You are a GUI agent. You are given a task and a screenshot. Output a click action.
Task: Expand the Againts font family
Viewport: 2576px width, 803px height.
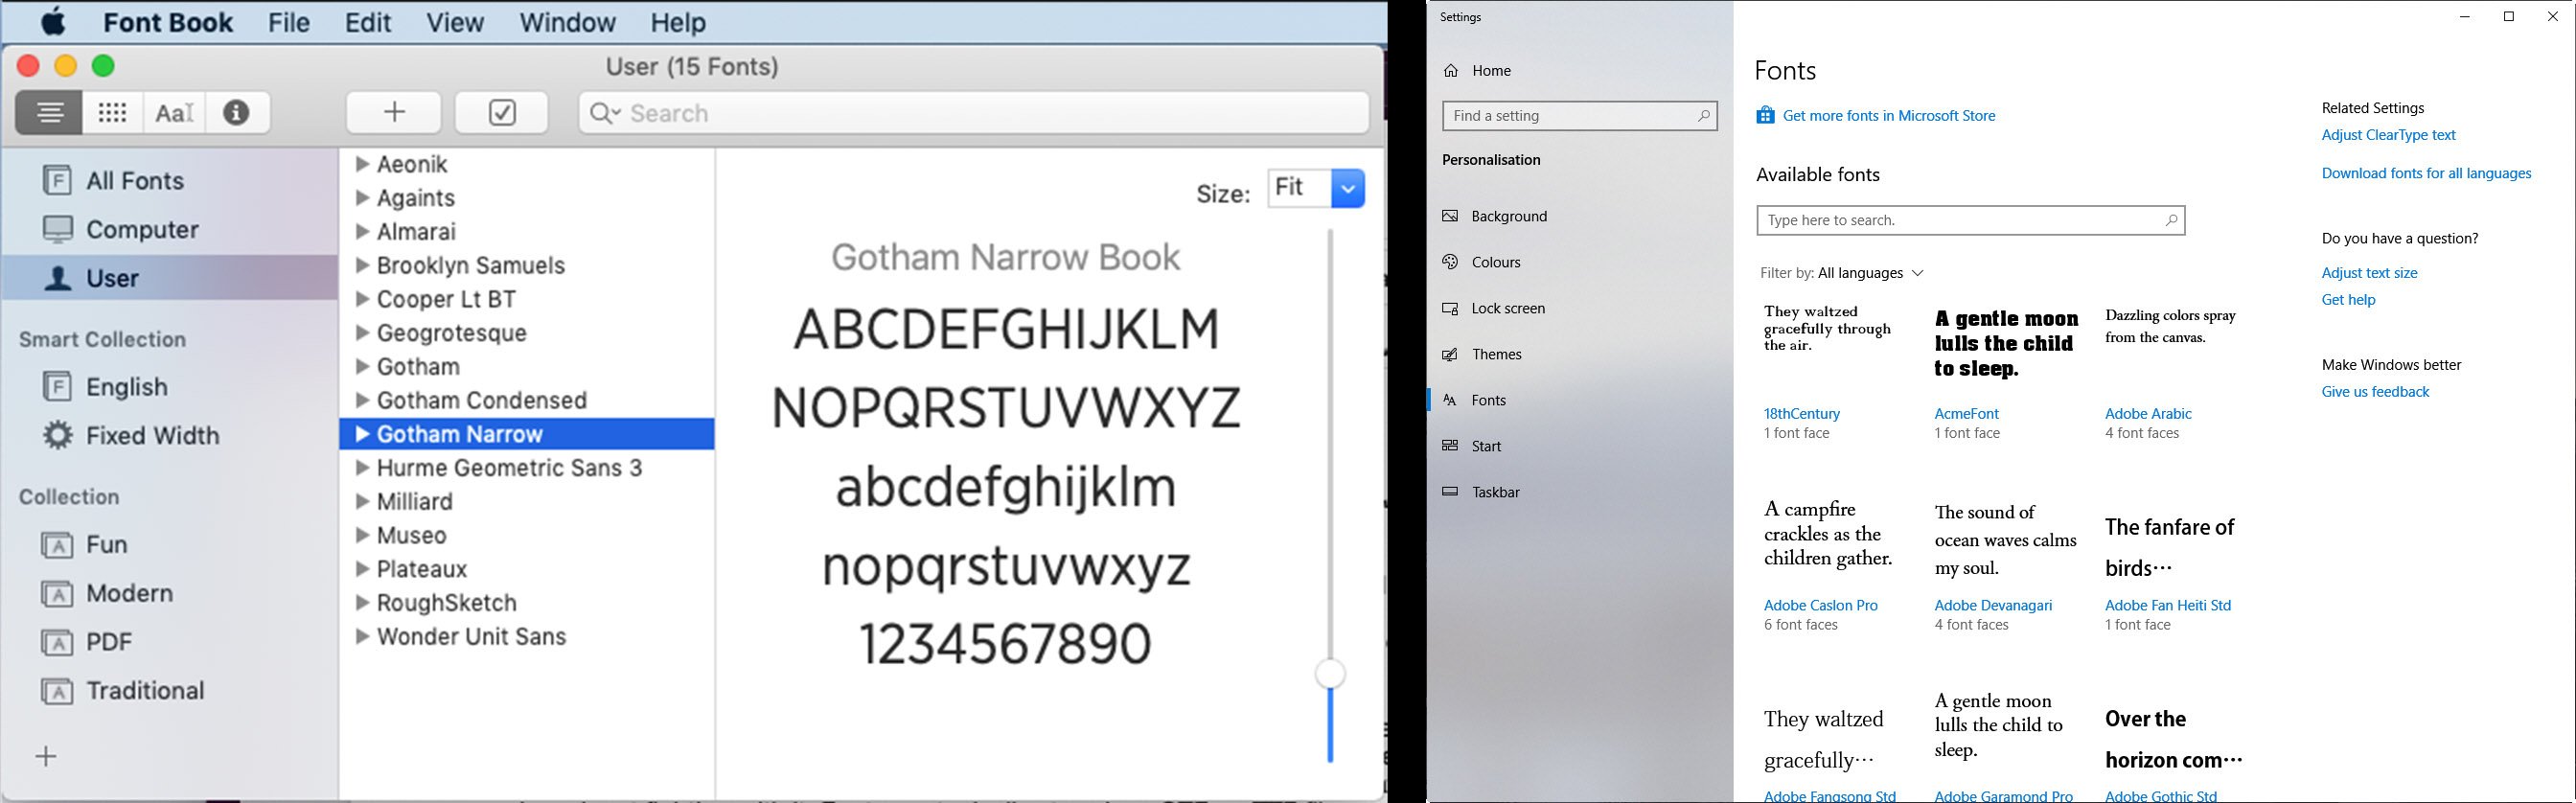tap(363, 198)
